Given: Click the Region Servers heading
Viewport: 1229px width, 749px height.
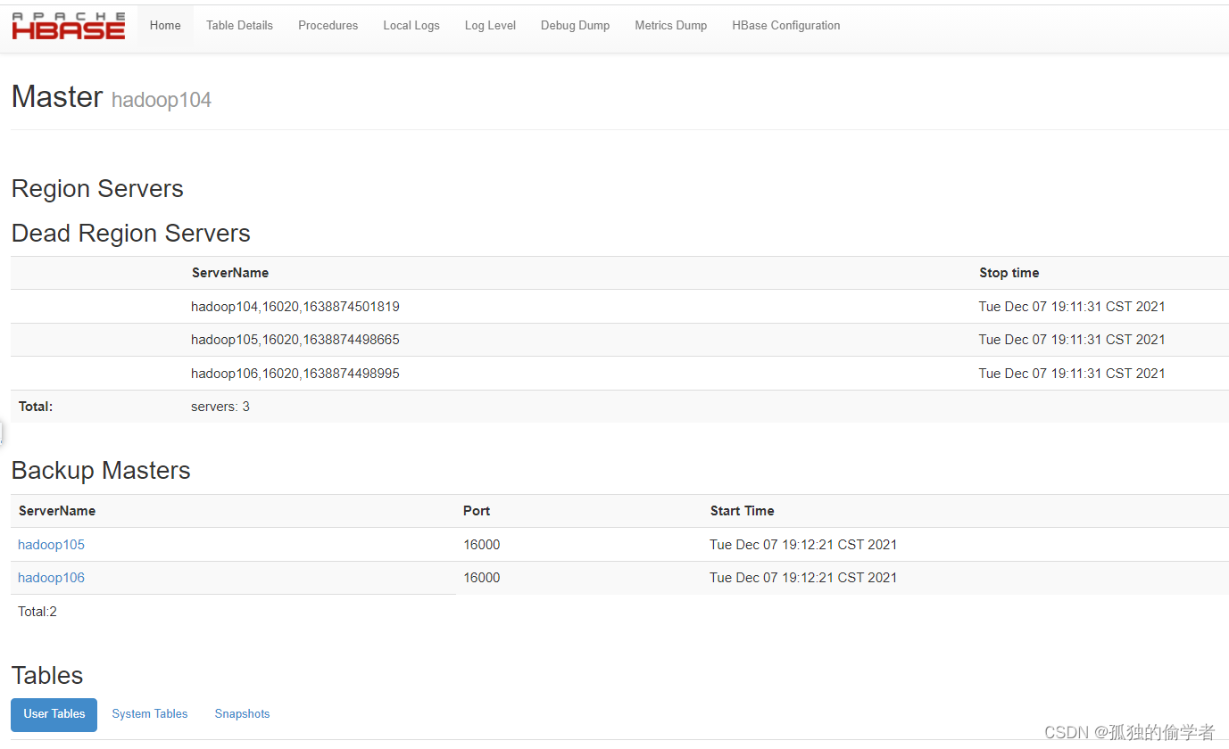Looking at the screenshot, I should 97,189.
